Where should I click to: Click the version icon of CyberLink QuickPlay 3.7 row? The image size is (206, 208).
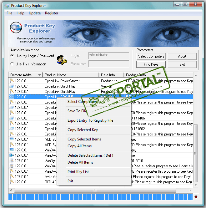pyautogui.click(x=12, y=86)
